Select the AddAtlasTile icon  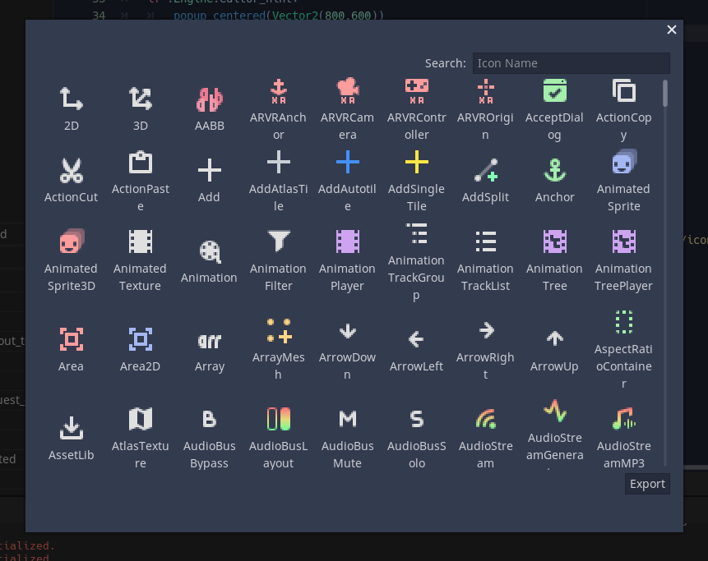279,163
